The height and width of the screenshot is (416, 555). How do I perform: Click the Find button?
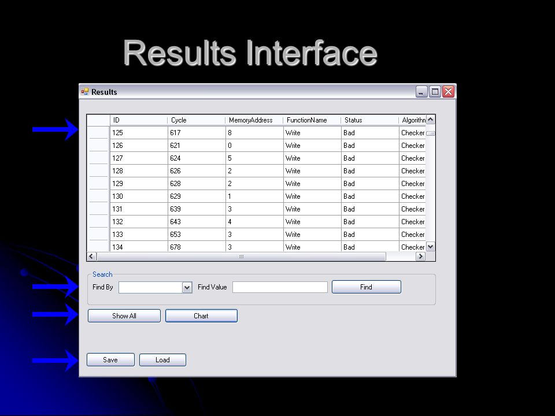tap(367, 287)
